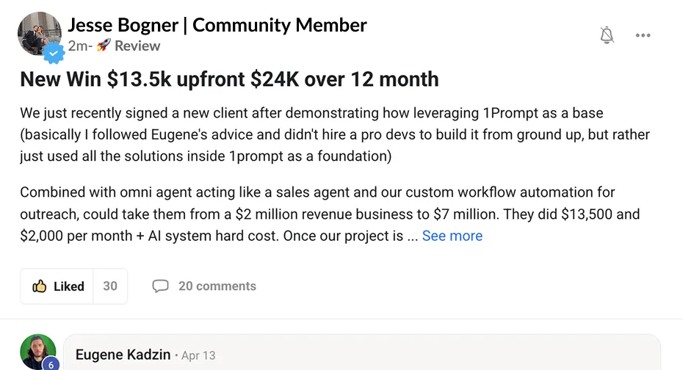Click the level 6 badge on Eugene's avatar

51,364
